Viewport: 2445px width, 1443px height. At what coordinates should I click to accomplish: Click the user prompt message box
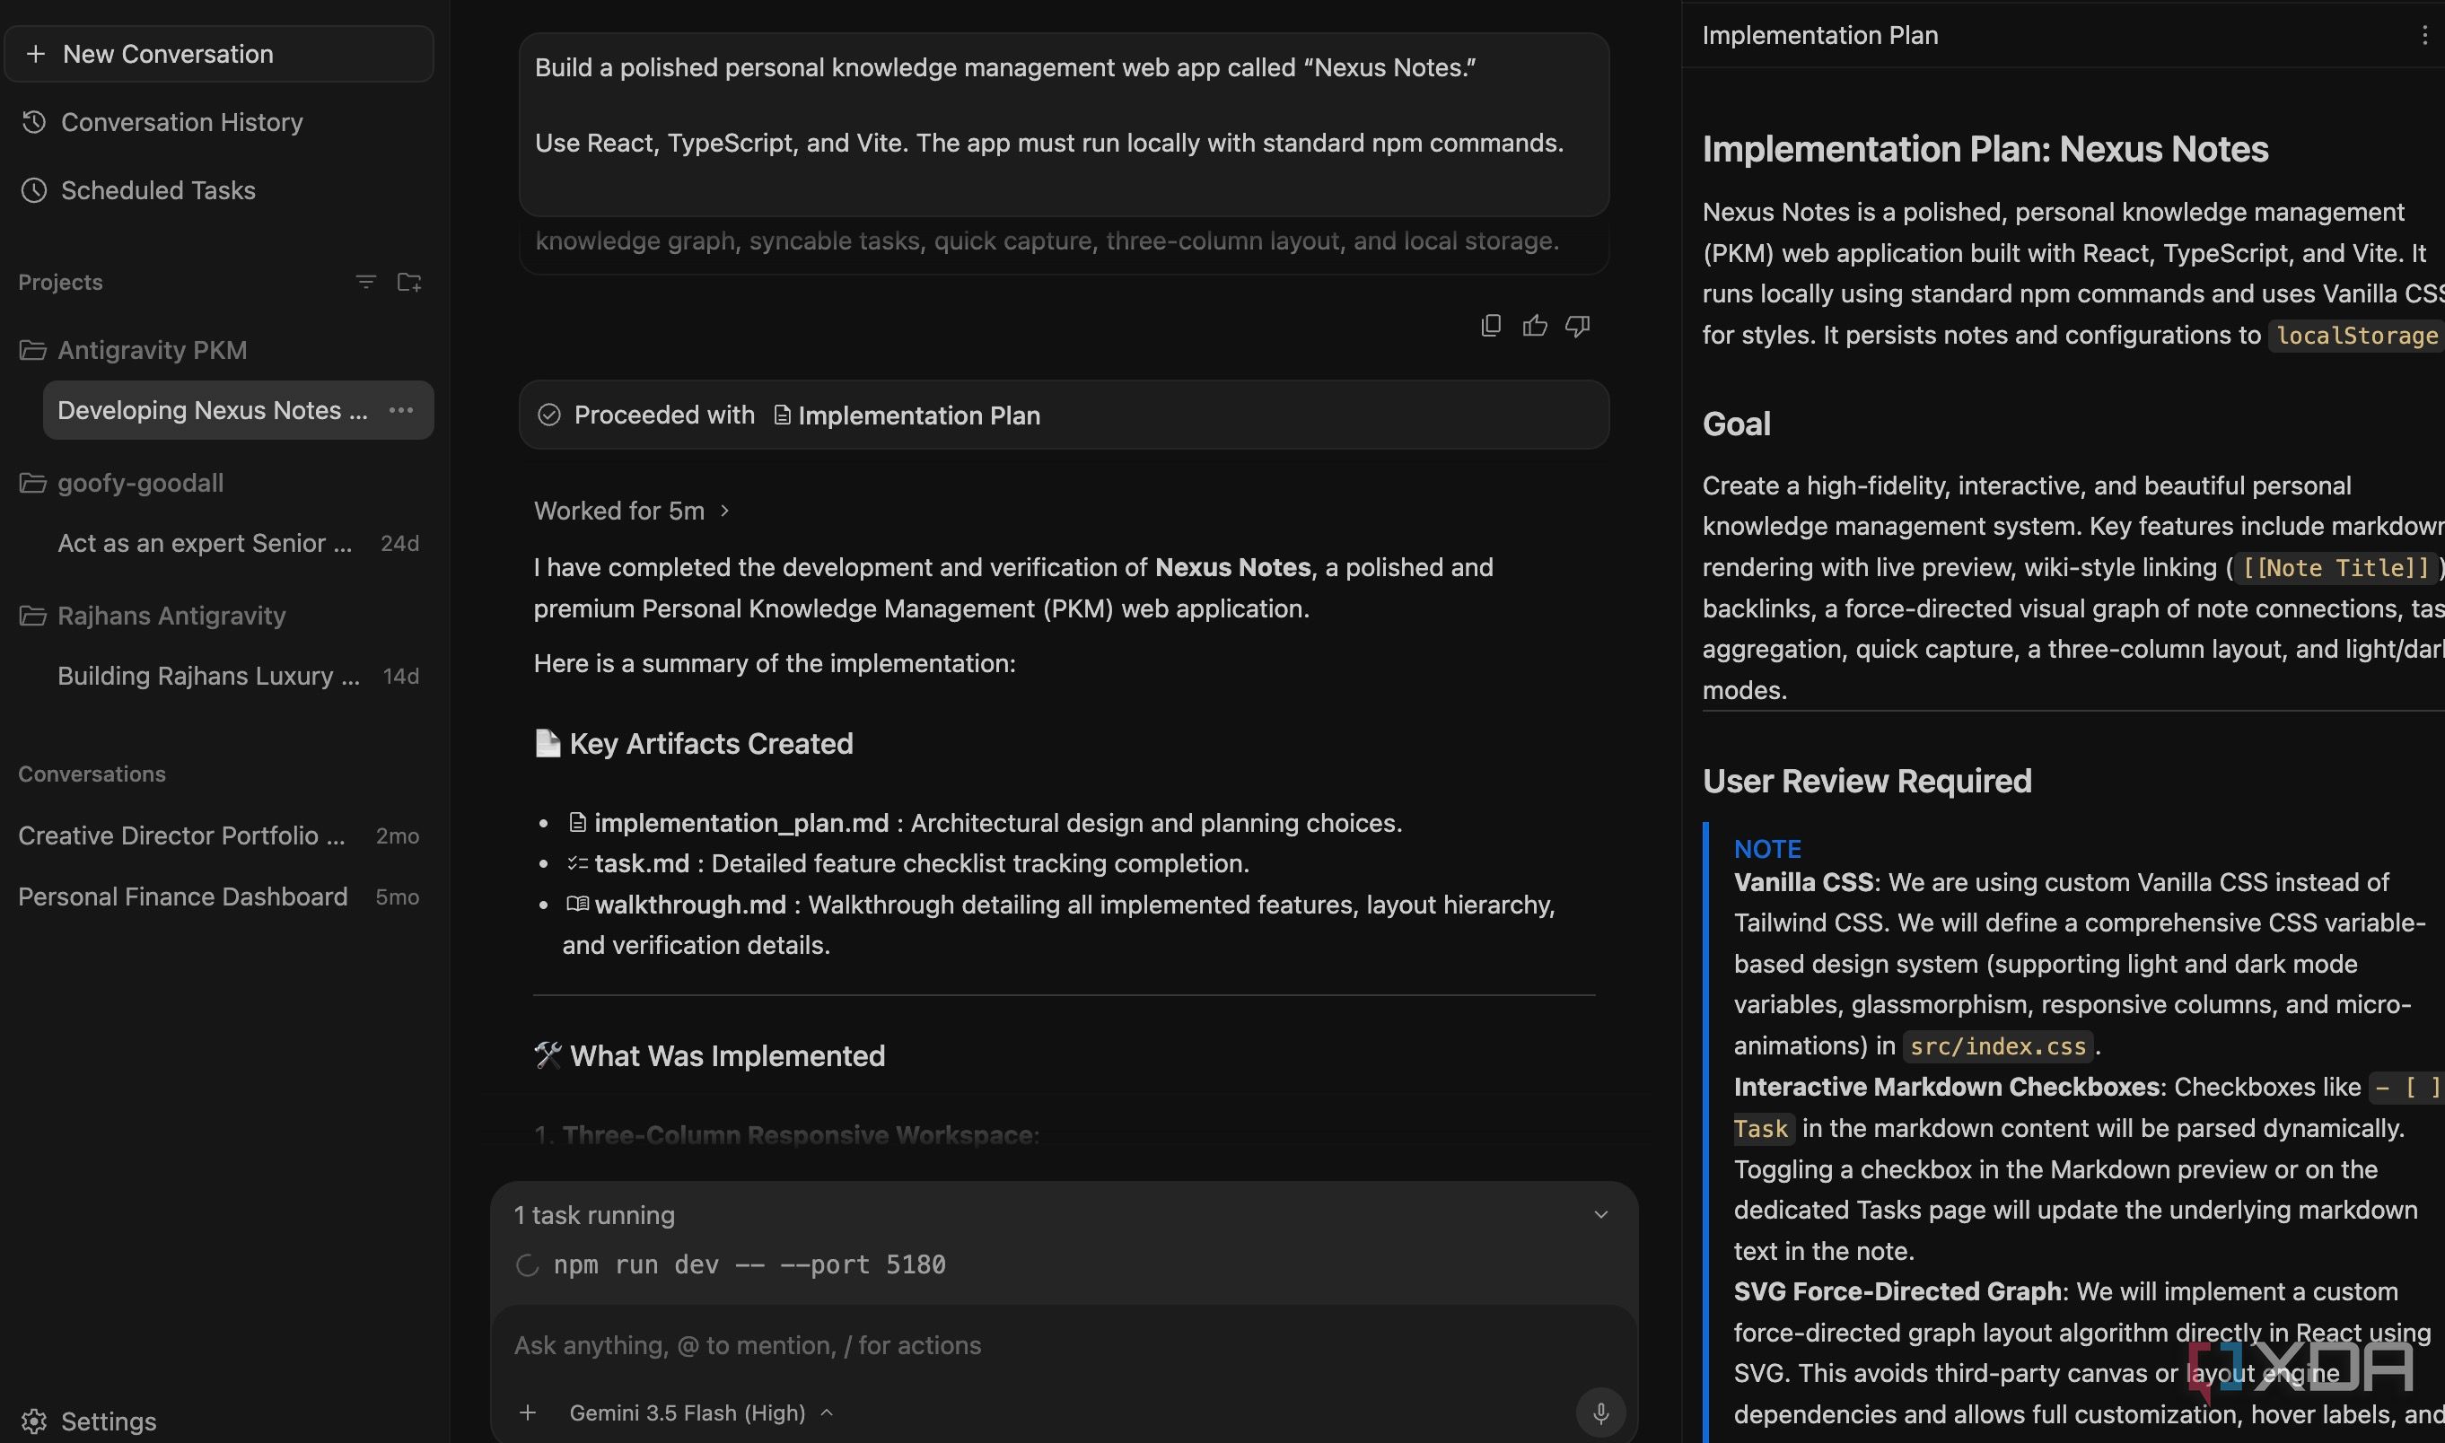coord(1064,125)
